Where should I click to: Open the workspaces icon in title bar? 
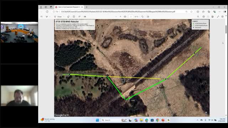(x=46, y=7)
